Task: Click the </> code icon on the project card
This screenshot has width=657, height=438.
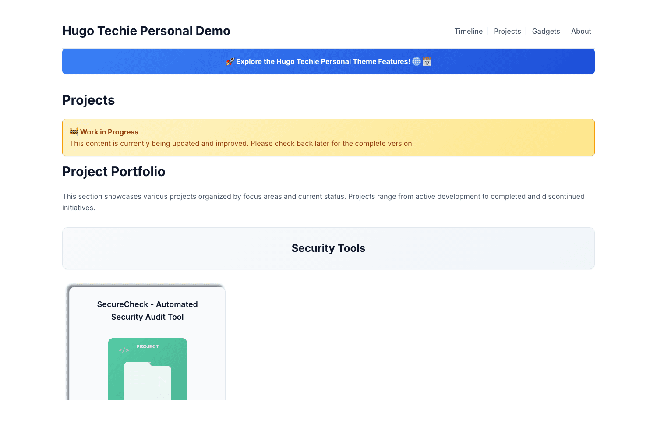Action: tap(124, 350)
